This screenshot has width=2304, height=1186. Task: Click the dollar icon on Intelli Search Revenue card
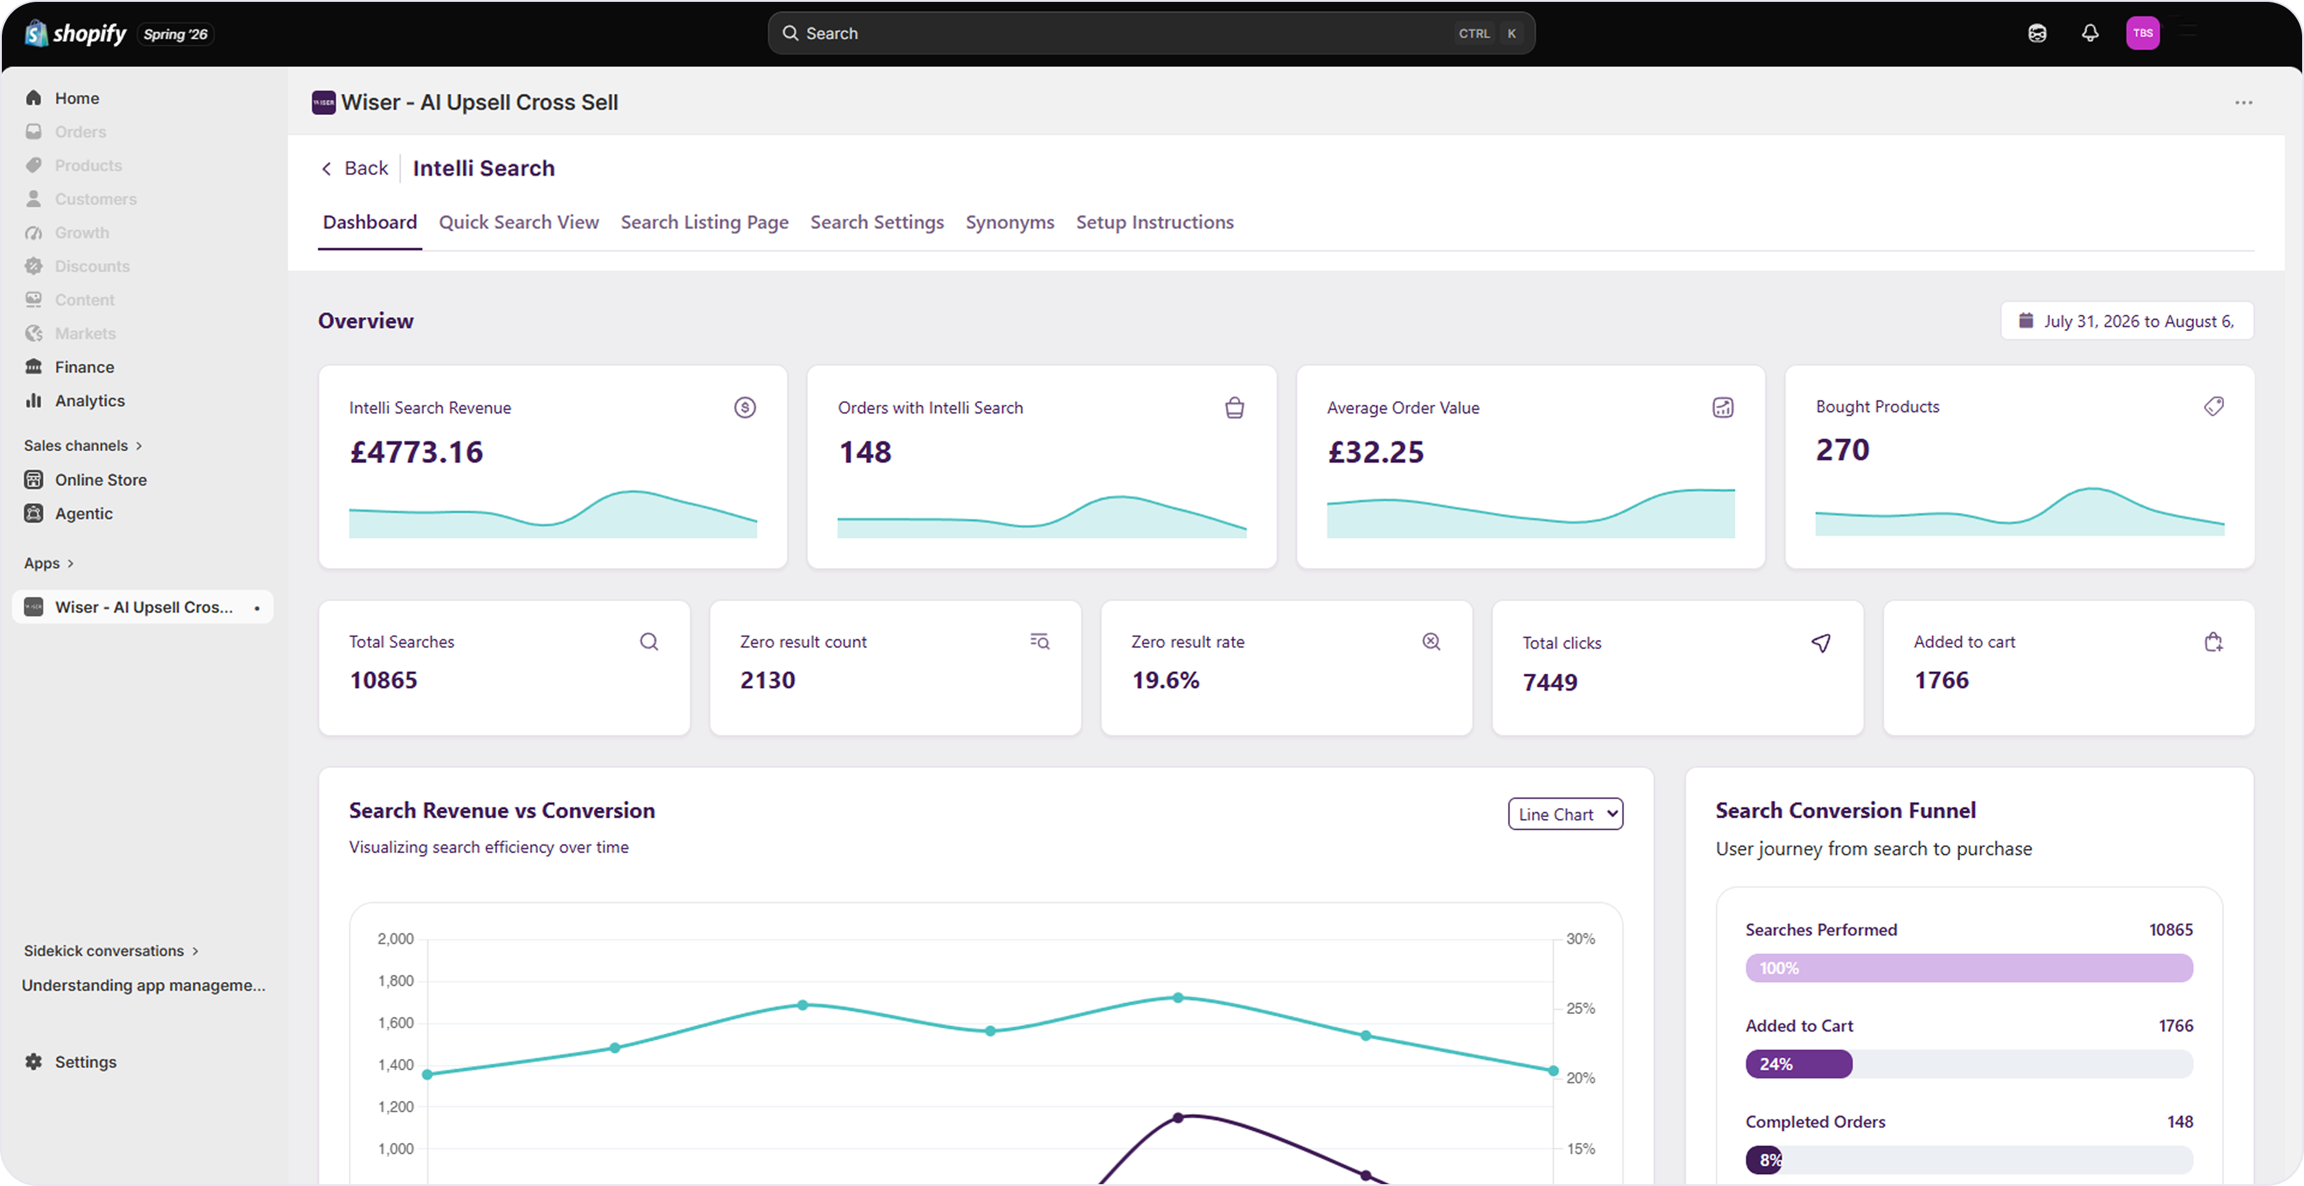(744, 408)
